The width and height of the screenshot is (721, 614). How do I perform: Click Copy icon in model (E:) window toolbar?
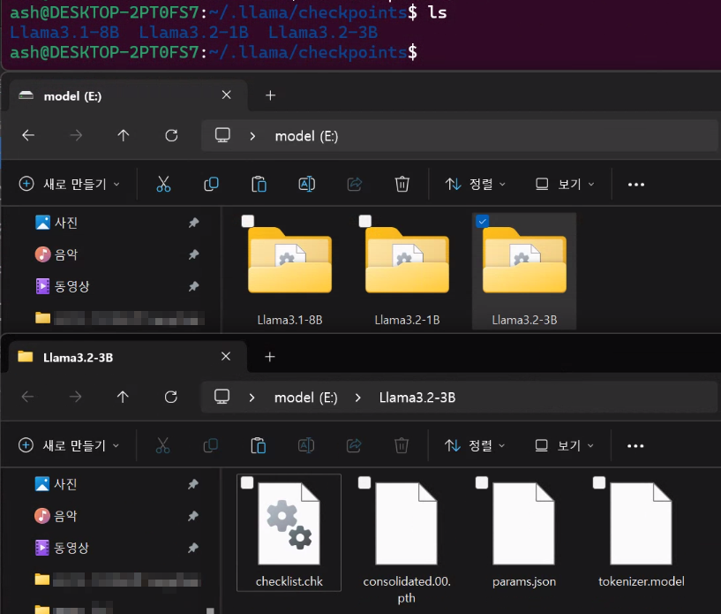tap(211, 184)
